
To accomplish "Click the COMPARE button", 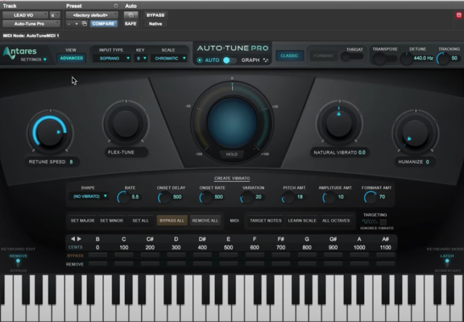I will click(104, 24).
